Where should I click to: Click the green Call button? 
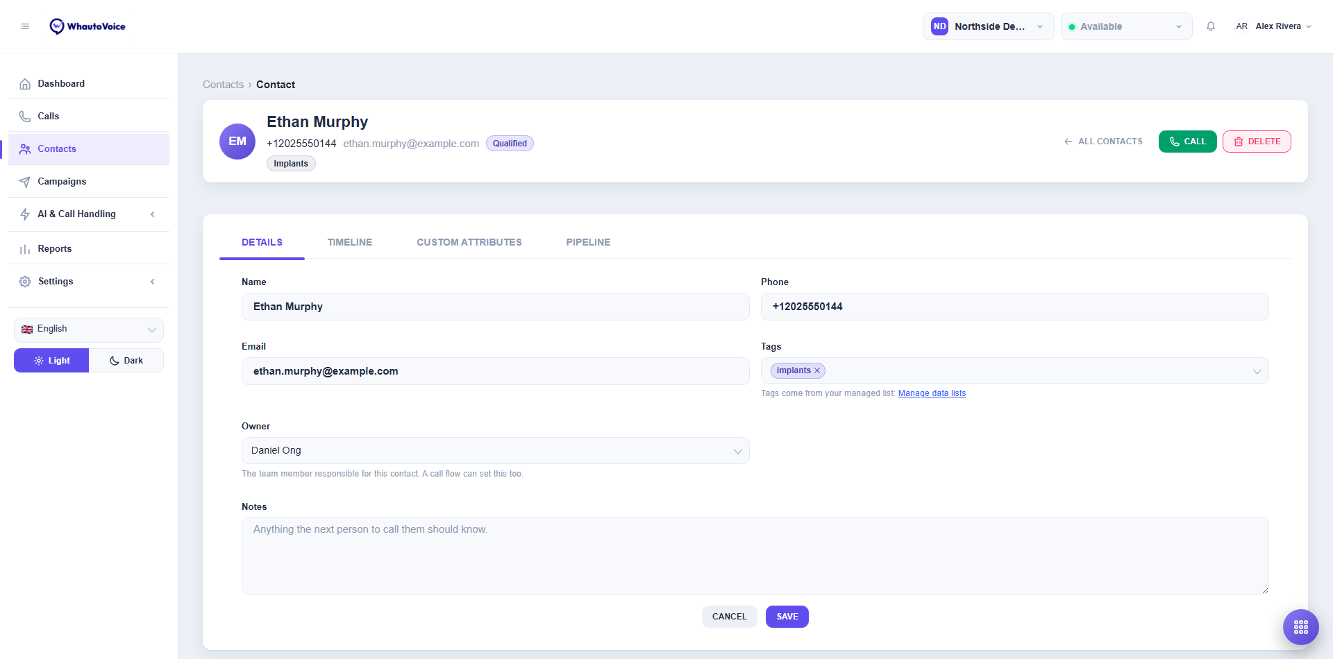point(1187,142)
